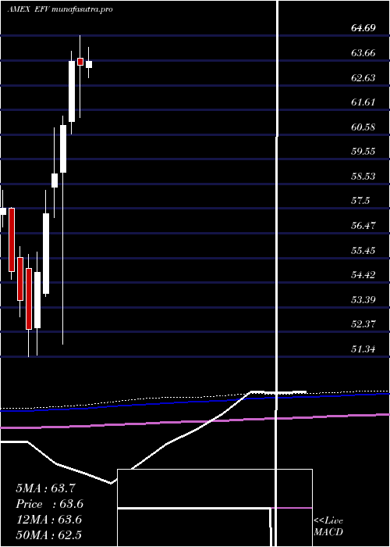390x547 pixels.
Task: Click the 50MA : 62.5 readout
Action: point(48,535)
